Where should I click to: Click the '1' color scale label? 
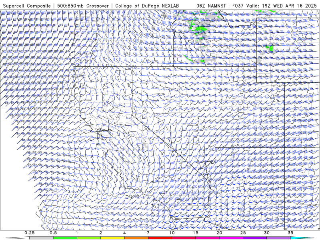[77, 233]
